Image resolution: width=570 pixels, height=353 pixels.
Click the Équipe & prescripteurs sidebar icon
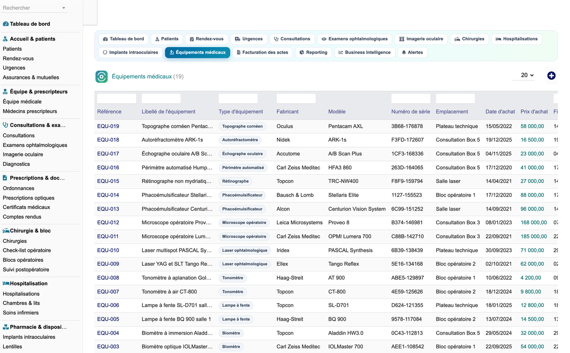point(6,92)
